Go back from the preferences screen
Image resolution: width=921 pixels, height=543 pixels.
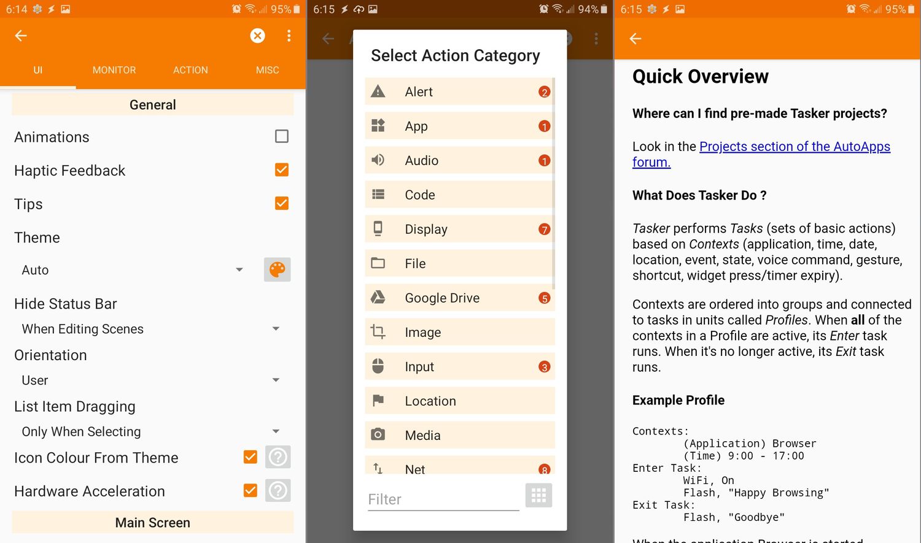pyautogui.click(x=21, y=36)
